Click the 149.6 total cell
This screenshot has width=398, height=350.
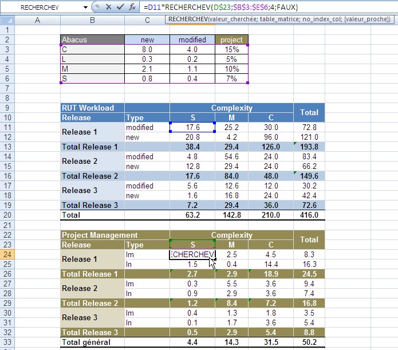(309, 176)
